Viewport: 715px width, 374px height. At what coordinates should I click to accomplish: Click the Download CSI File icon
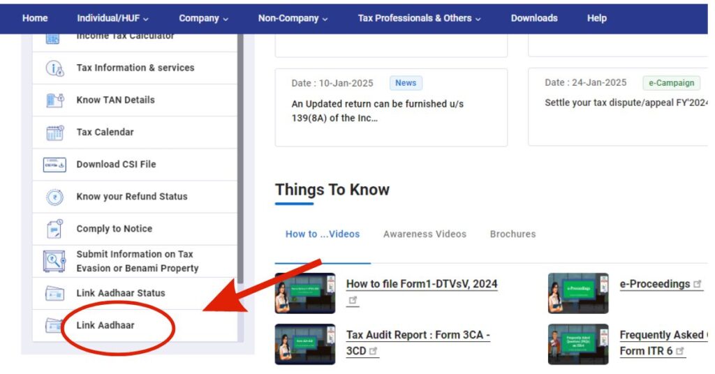pyautogui.click(x=54, y=165)
